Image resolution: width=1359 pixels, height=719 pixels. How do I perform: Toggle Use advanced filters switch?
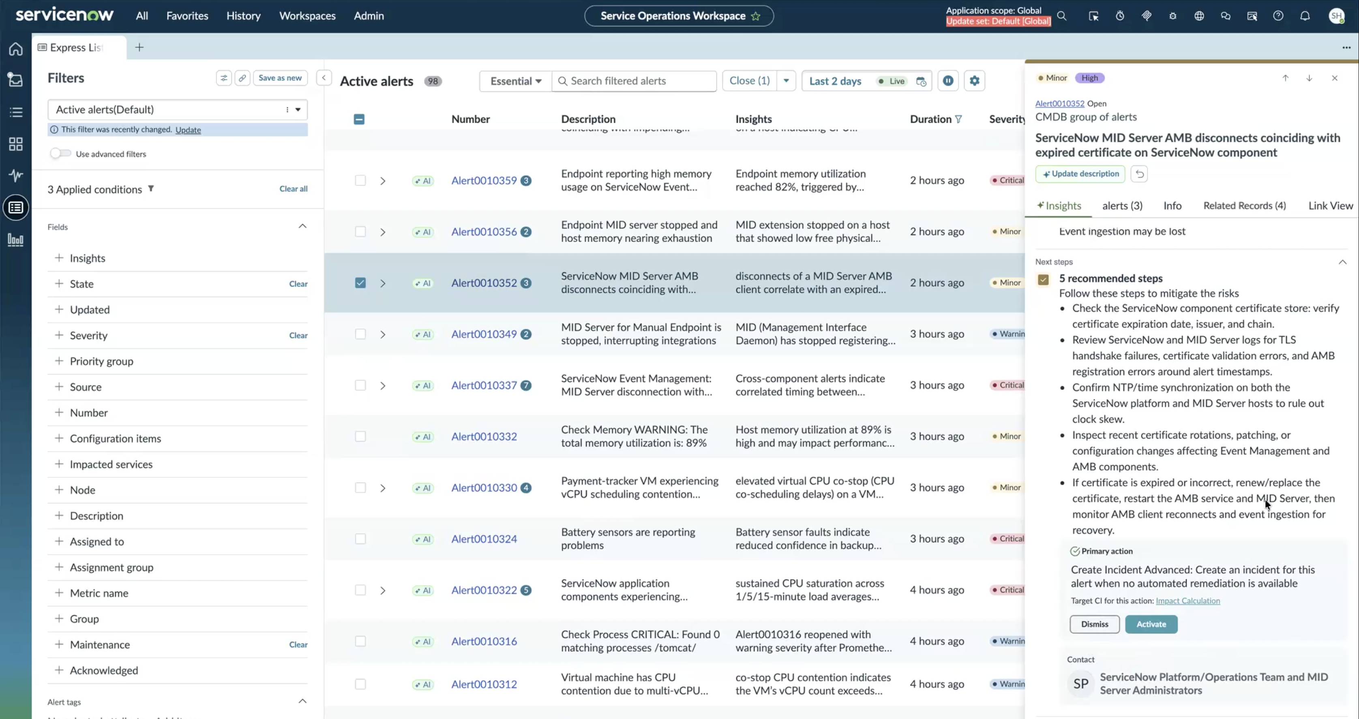[60, 154]
